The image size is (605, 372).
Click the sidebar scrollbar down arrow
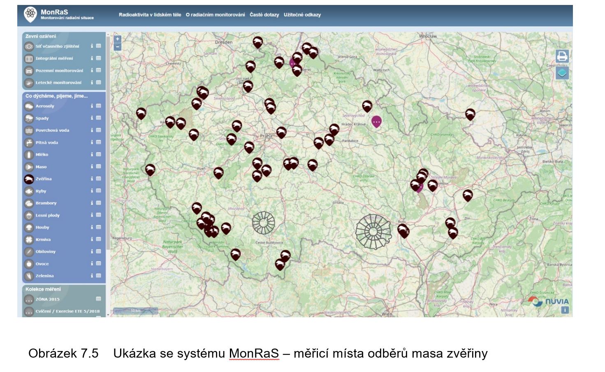(108, 315)
